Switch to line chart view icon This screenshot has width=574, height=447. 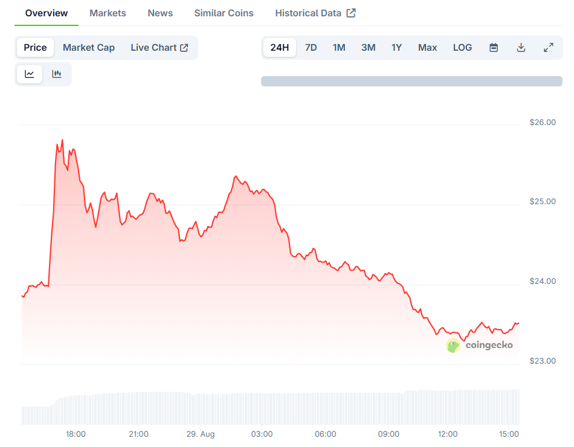click(30, 74)
